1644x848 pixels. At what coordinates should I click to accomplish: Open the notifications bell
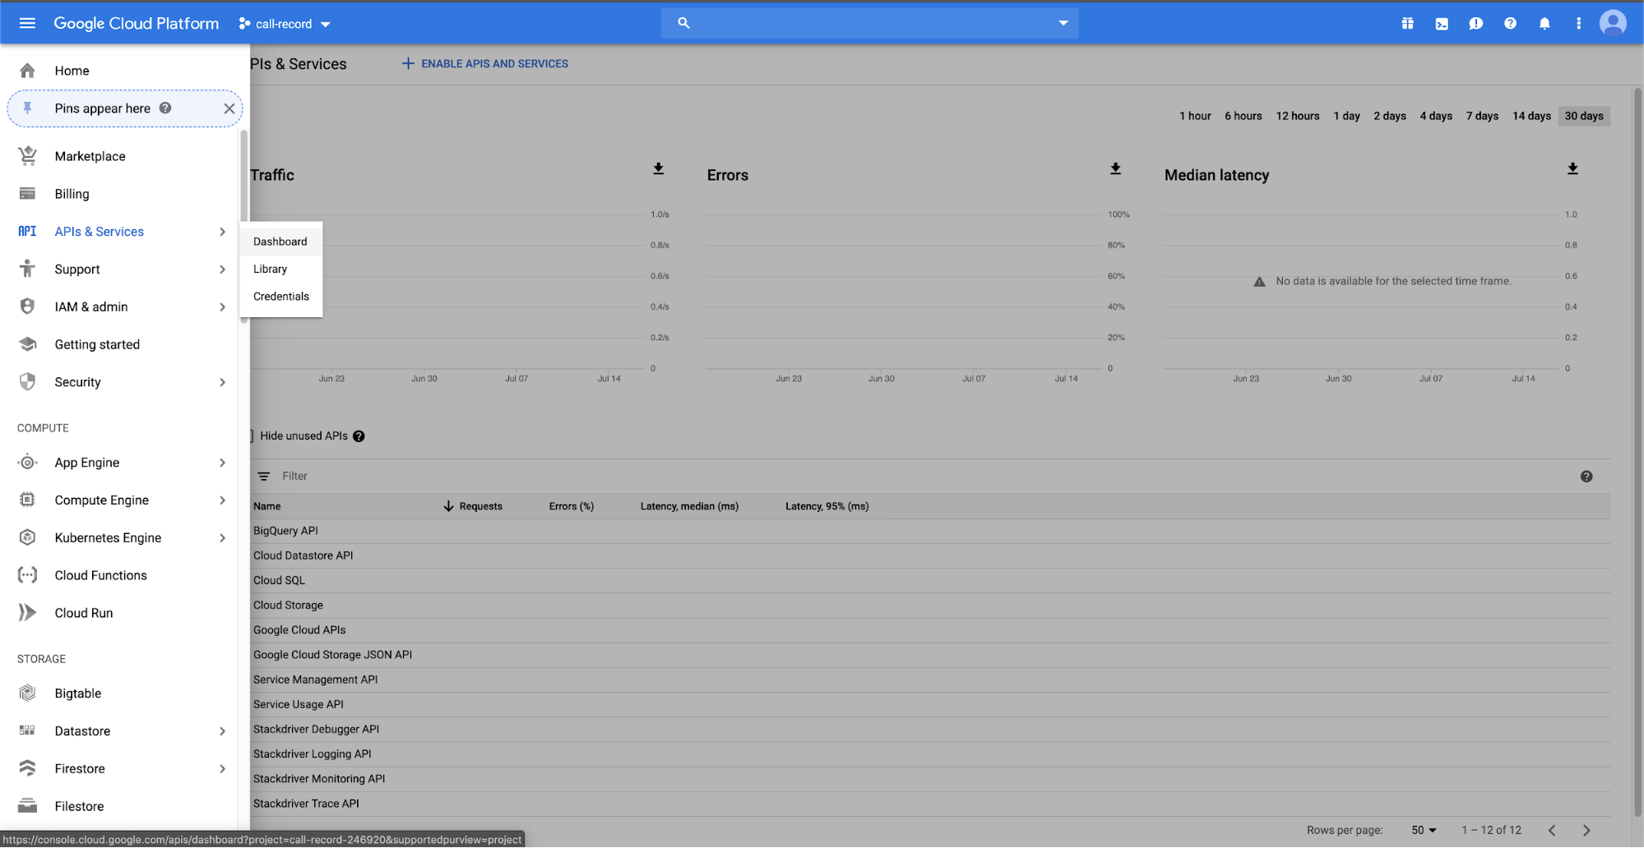[x=1544, y=24]
